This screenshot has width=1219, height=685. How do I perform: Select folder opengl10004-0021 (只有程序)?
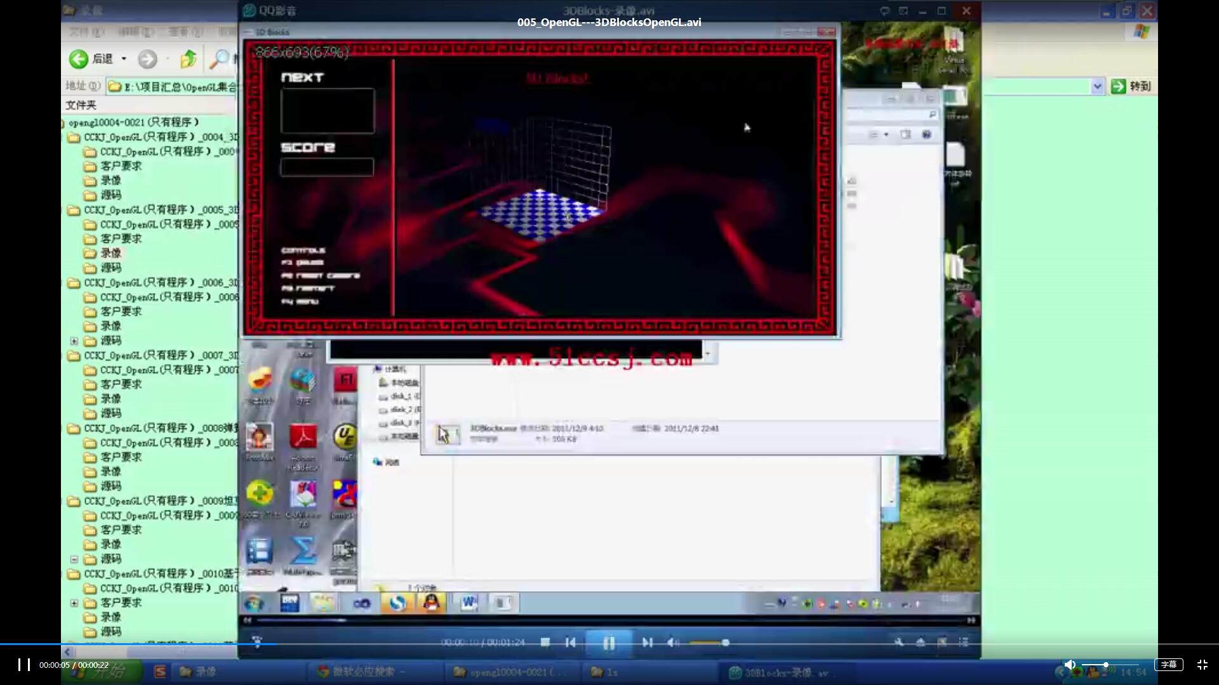[133, 122]
